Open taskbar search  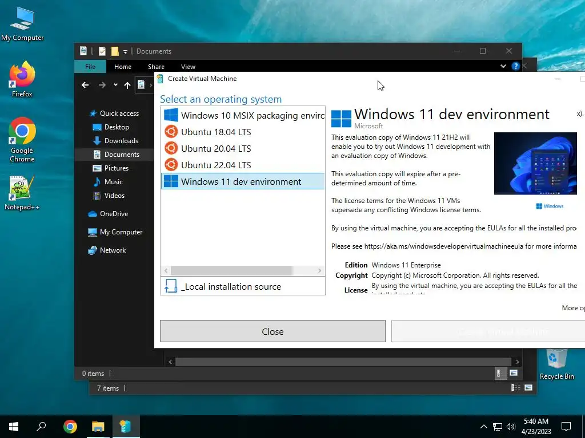41,427
